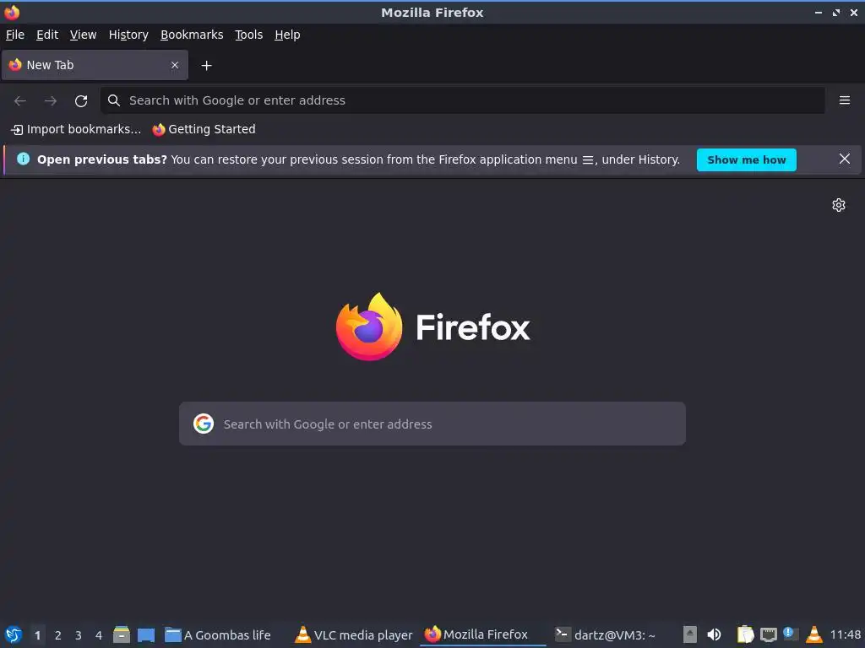Click the VLC tray icon
Viewport: 865px width, 648px height.
pyautogui.click(x=813, y=634)
